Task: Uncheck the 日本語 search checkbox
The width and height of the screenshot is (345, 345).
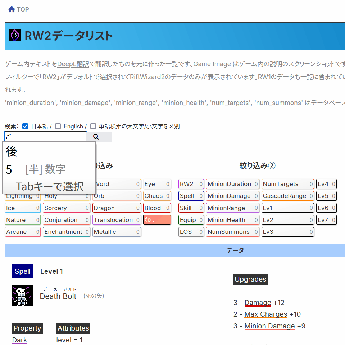Action: click(x=25, y=126)
